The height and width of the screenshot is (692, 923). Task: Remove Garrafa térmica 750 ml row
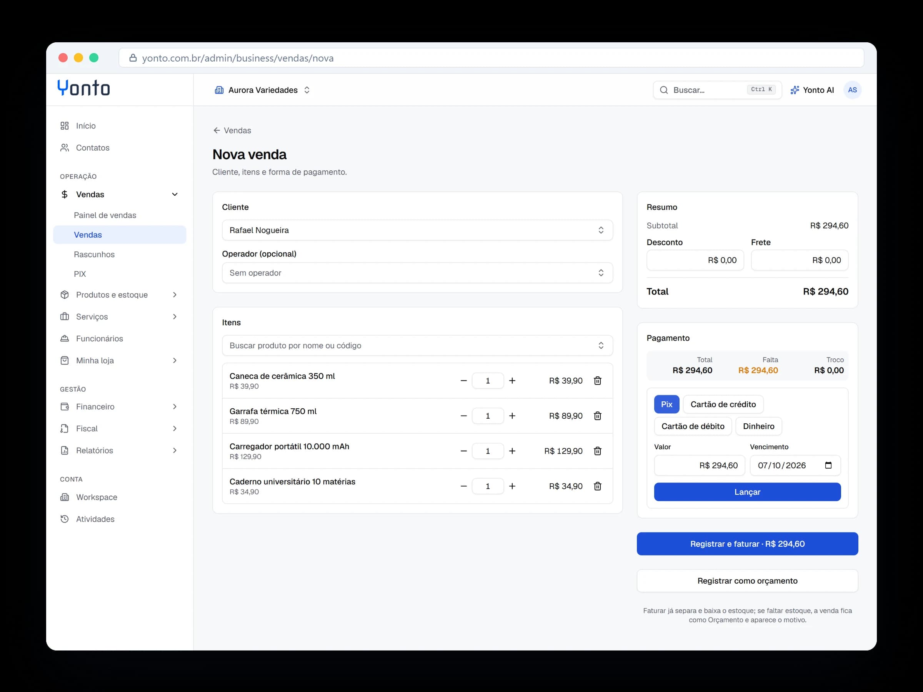pos(598,416)
